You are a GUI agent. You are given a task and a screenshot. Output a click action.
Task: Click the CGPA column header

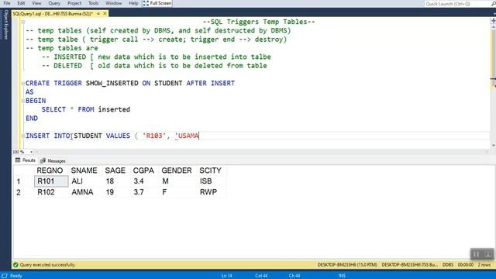pos(143,170)
